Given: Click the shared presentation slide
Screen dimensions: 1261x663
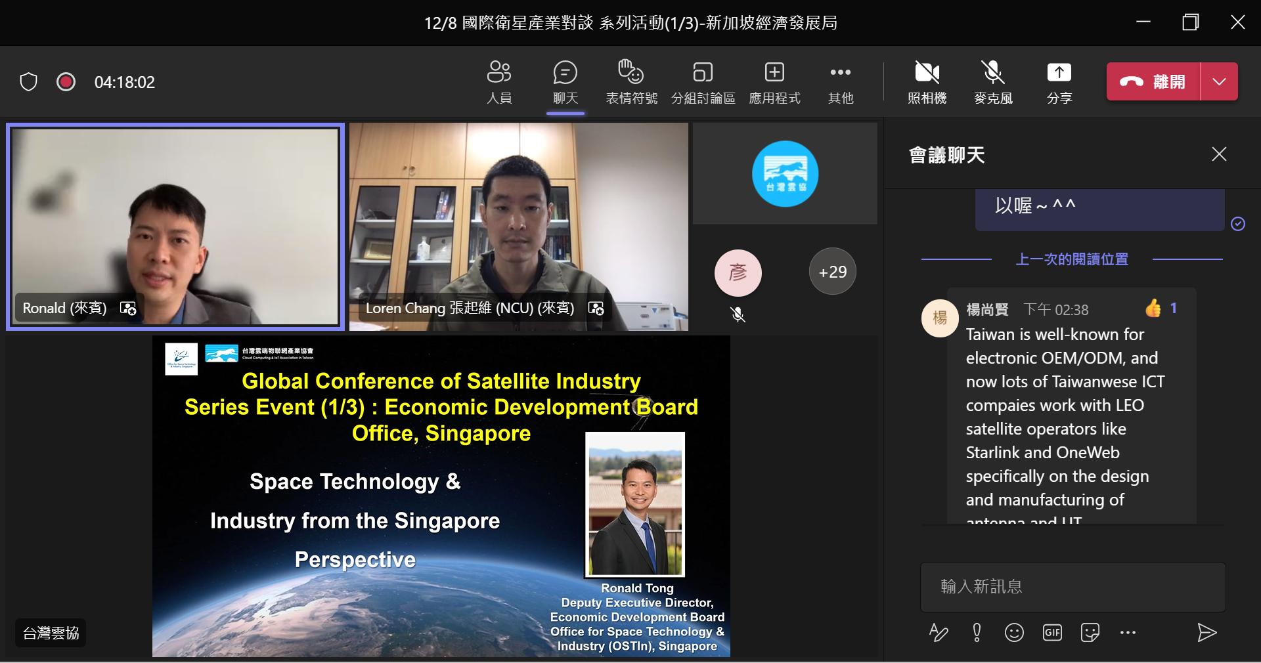Looking at the screenshot, I should [x=441, y=496].
